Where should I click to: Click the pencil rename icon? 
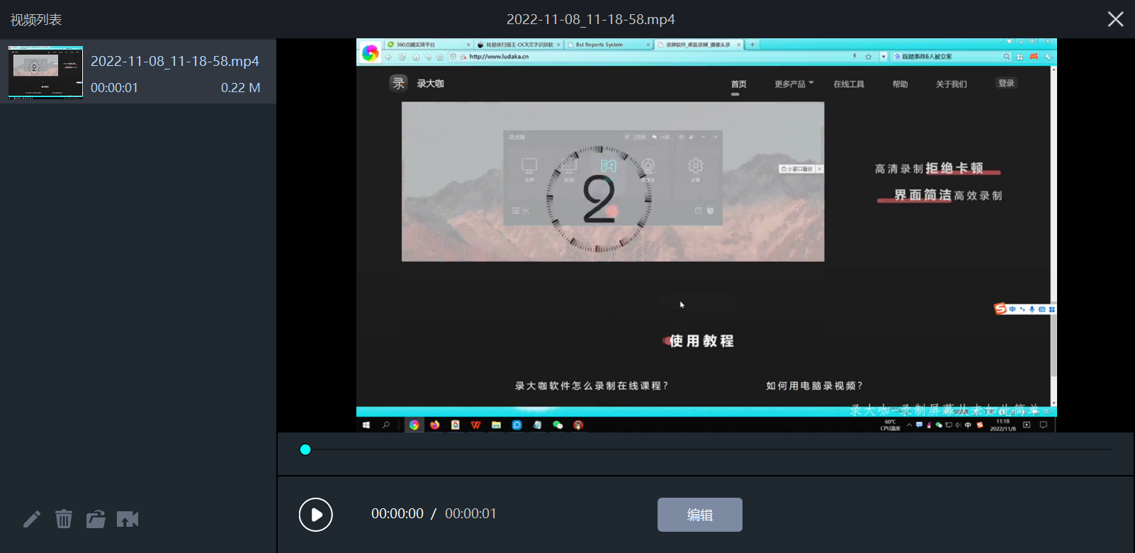(32, 519)
